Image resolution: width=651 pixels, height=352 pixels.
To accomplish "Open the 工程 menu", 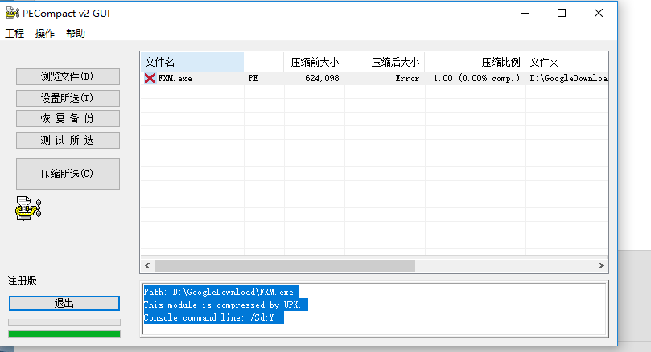I will 14,33.
